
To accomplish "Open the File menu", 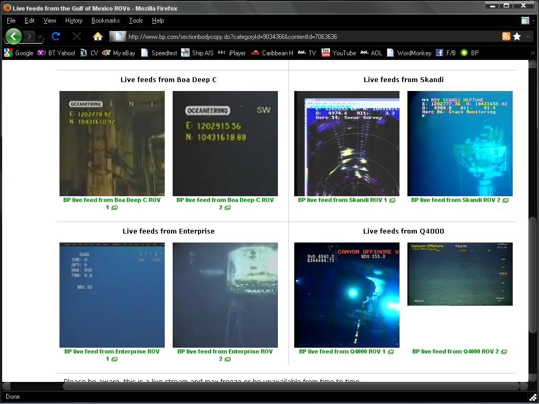I will [11, 21].
